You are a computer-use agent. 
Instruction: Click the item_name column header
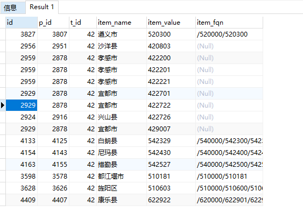point(122,23)
